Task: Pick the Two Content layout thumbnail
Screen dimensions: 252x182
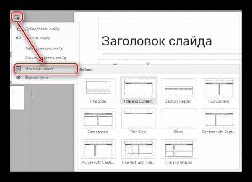Action: pos(219,88)
